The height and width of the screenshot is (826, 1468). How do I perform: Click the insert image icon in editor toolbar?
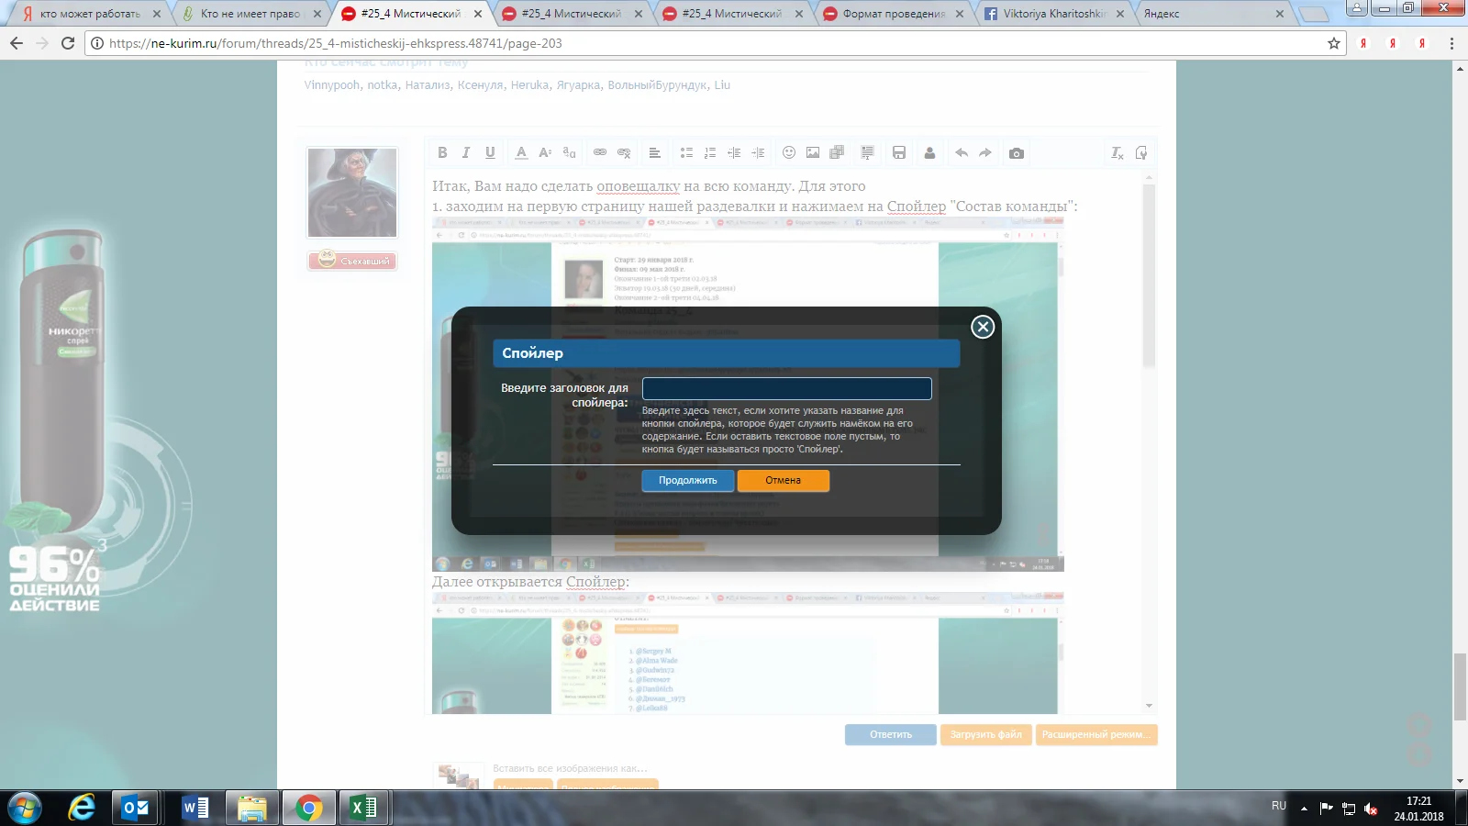click(x=813, y=153)
